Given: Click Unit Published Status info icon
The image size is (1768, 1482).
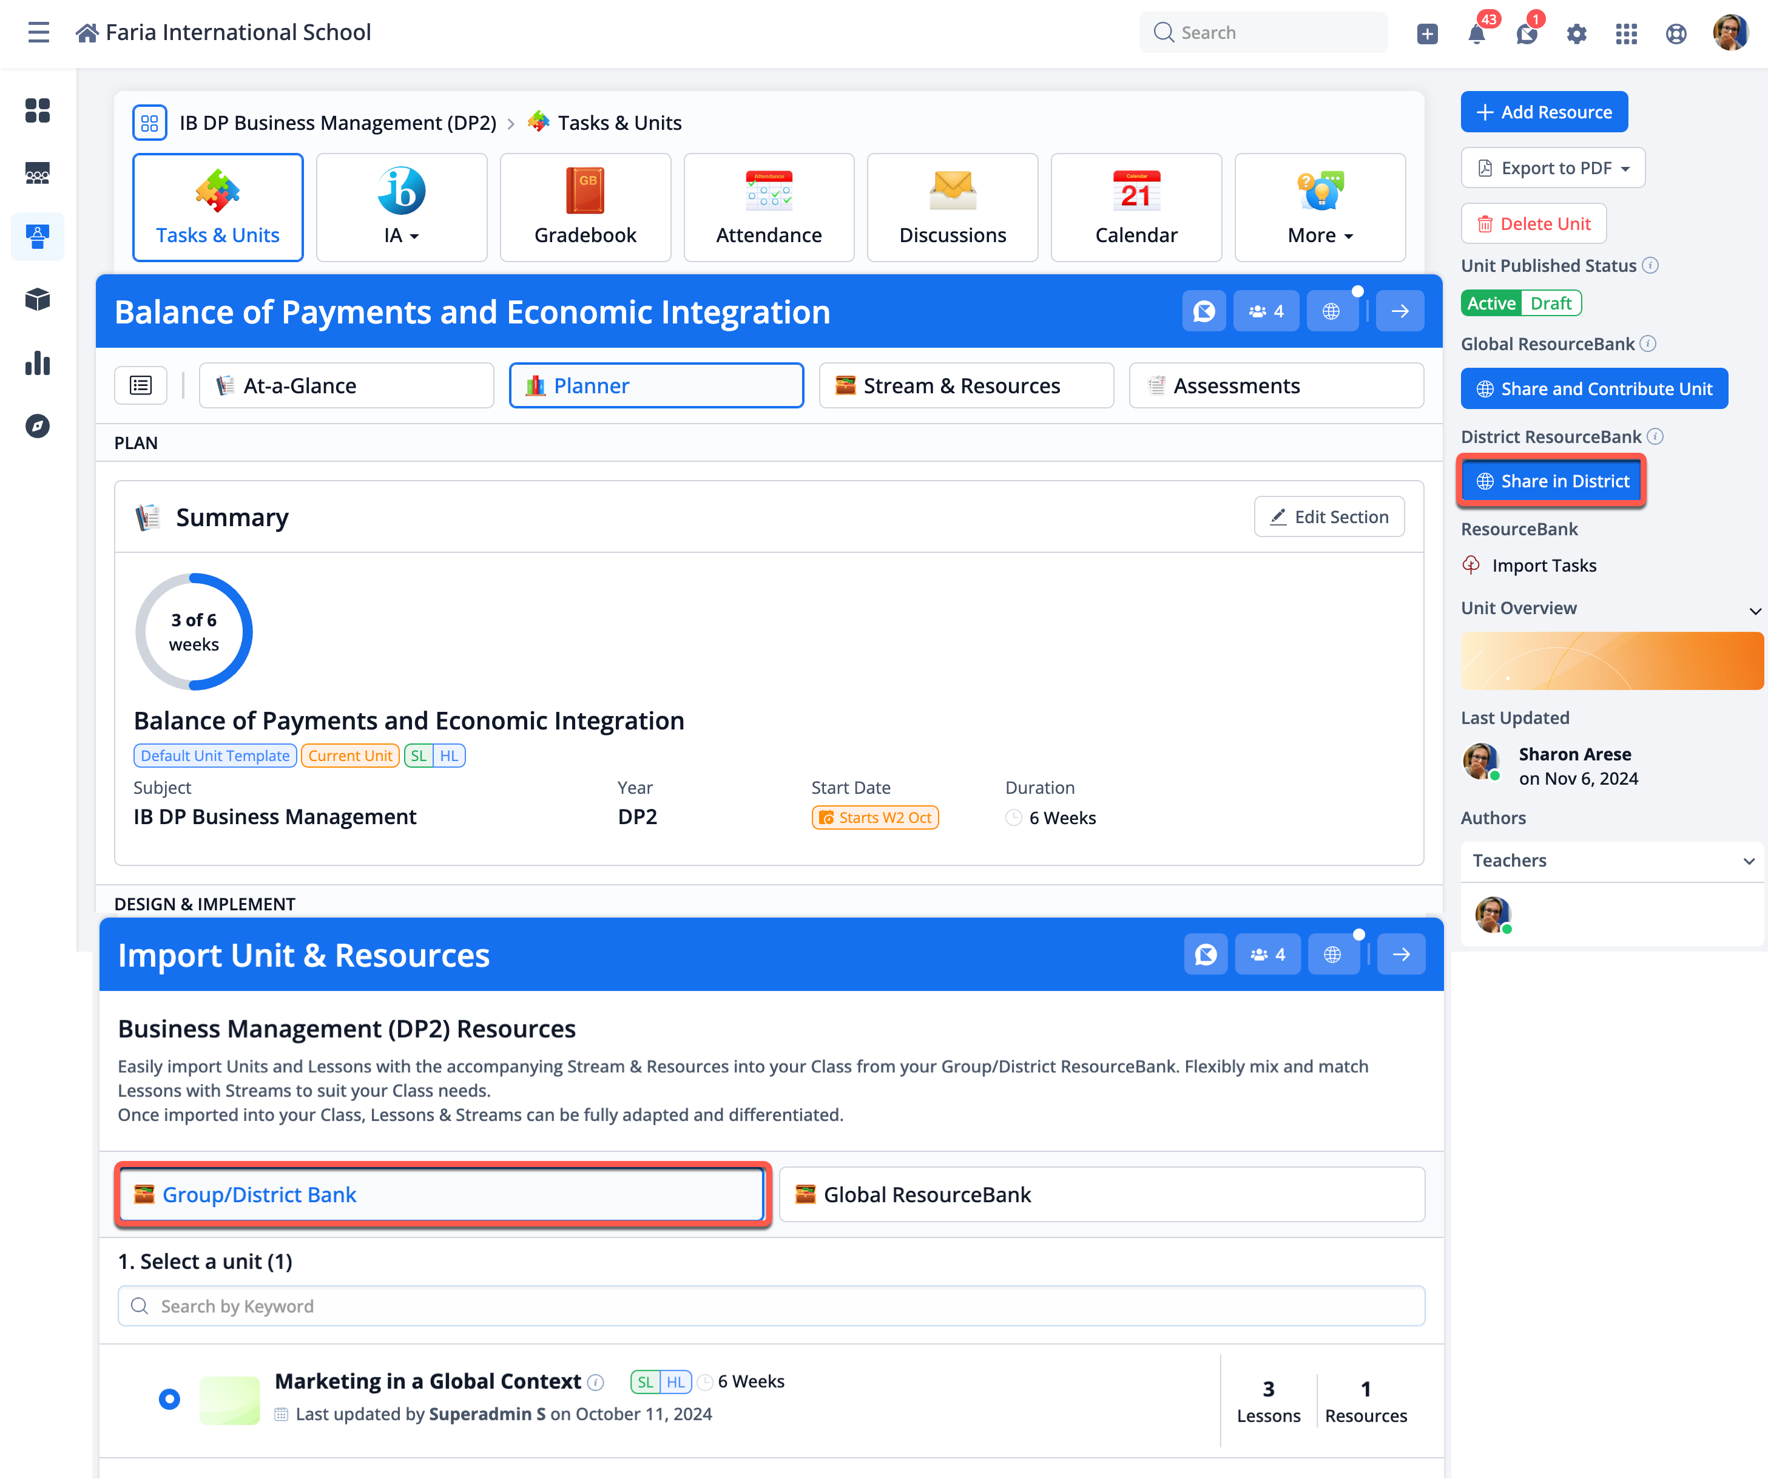Looking at the screenshot, I should coord(1651,265).
